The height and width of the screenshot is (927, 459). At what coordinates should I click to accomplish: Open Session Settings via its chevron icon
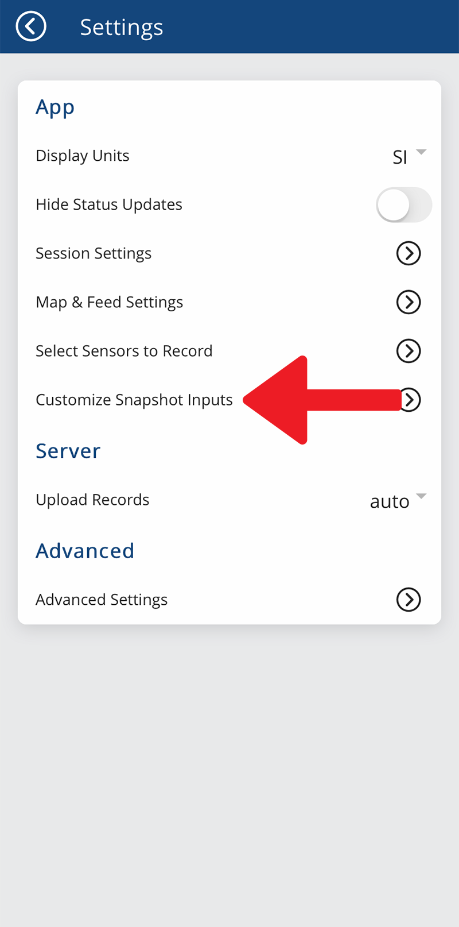(409, 253)
